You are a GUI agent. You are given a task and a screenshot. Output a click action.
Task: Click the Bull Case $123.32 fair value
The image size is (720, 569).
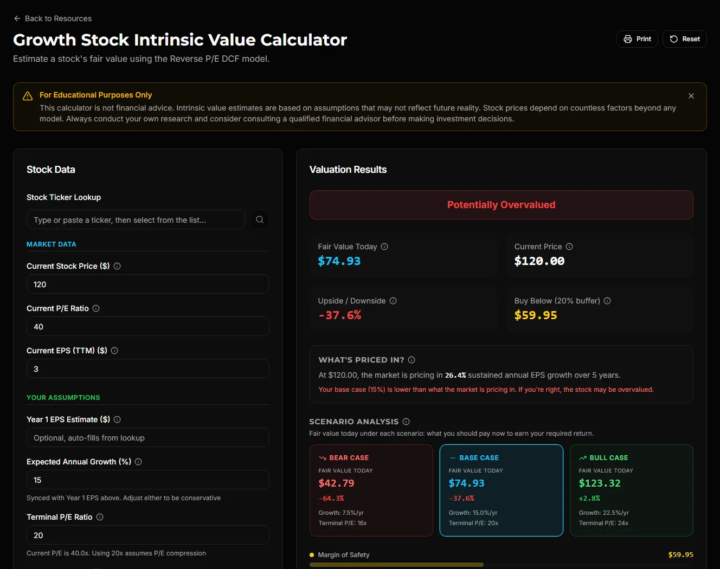tap(600, 483)
